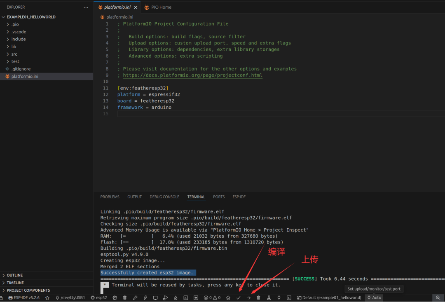Viewport: 445px width, 302px height.
Task: Open the terminal icon right of the flame
Action: (x=185, y=298)
